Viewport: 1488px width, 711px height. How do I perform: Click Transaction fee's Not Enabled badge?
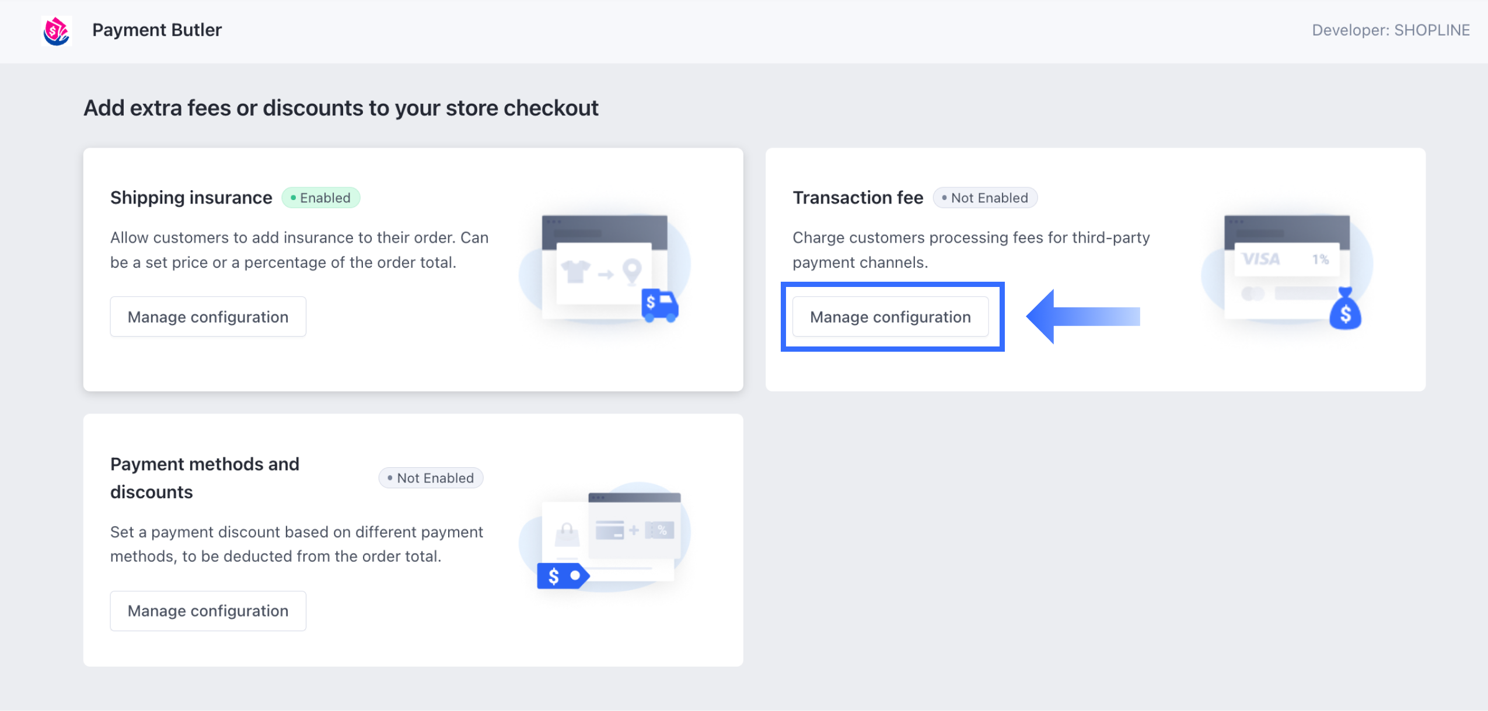pos(985,198)
